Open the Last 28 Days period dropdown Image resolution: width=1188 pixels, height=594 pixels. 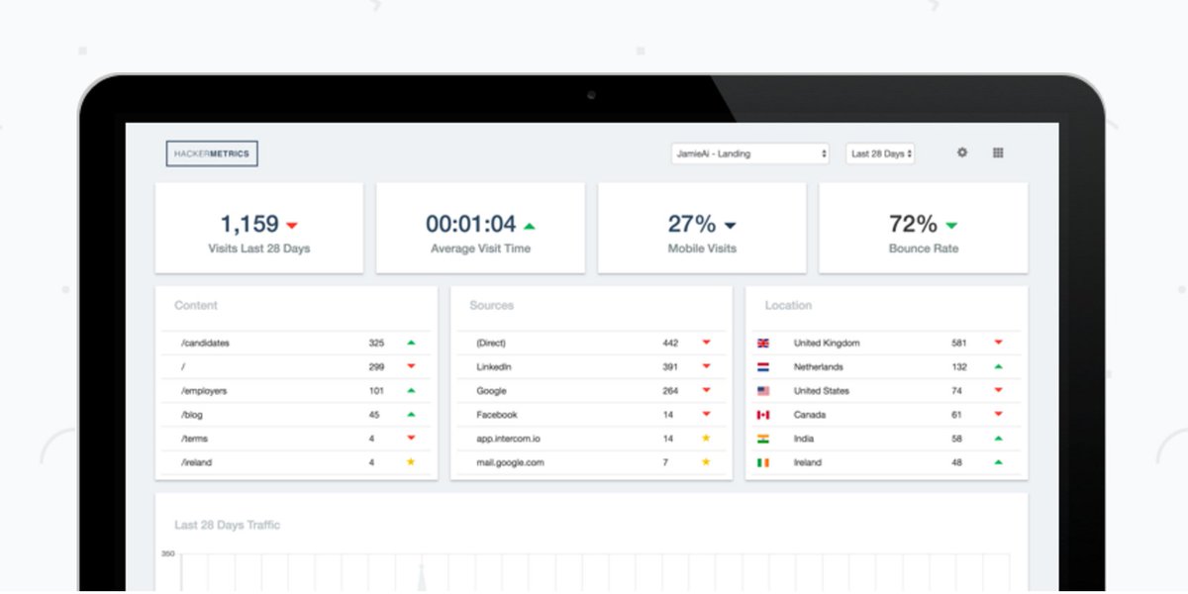[x=880, y=153]
